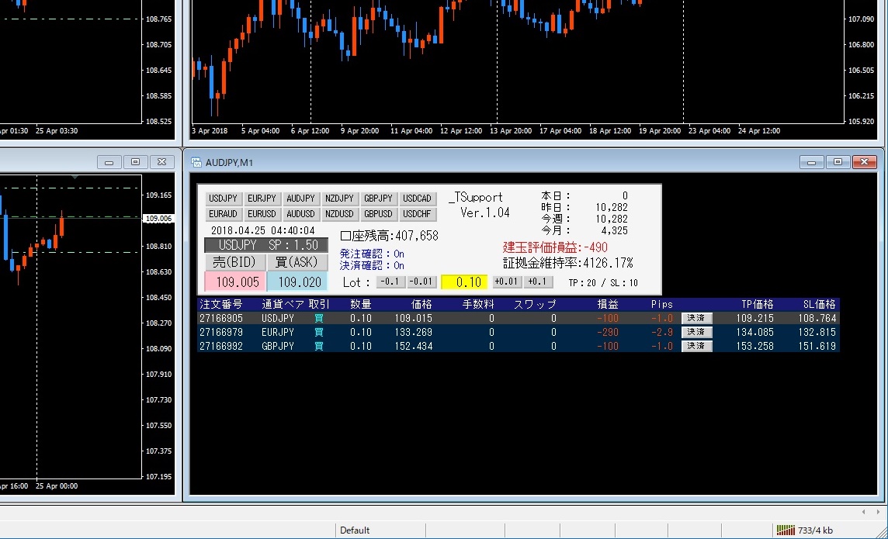
Task: Select the GBPUSD currency pair button
Action: (378, 214)
